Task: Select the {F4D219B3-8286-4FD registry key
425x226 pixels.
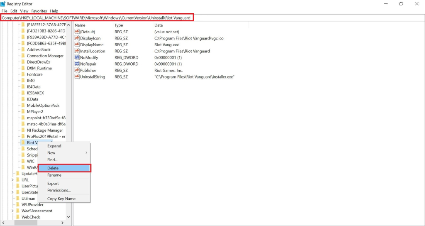Action: click(x=46, y=31)
